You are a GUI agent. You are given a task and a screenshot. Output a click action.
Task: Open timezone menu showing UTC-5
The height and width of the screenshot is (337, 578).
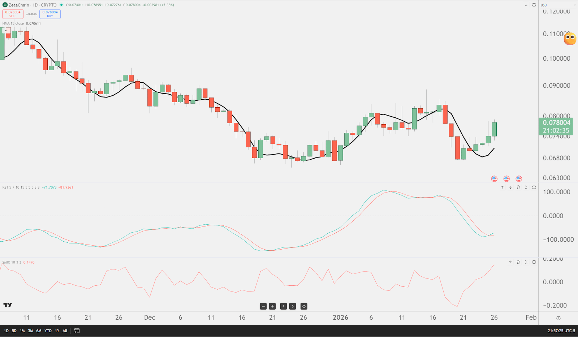562,331
